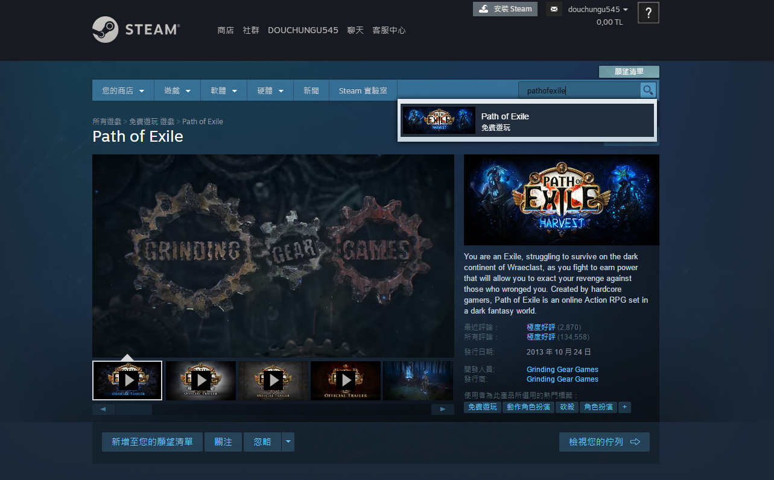Expand the arrow next to 忽略 button

click(288, 442)
